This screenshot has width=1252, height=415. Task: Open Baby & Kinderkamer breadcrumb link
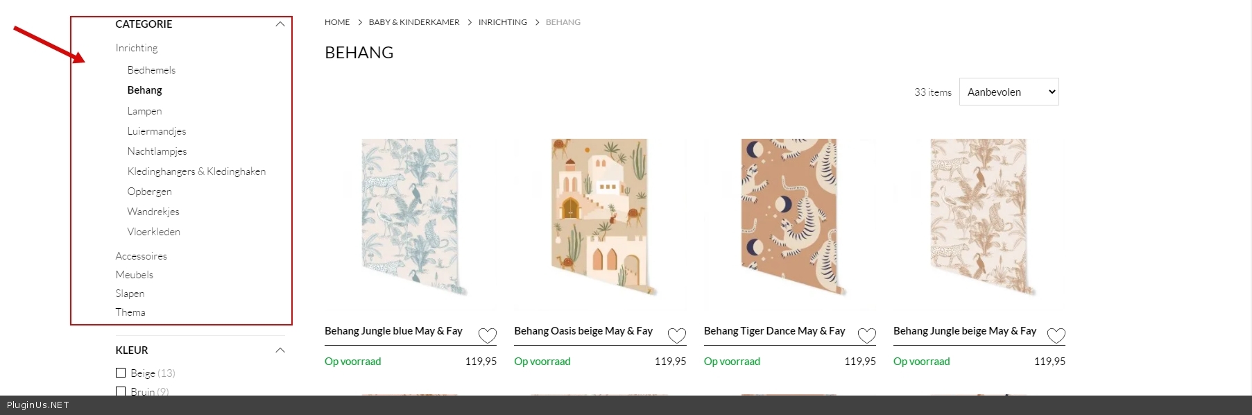414,22
